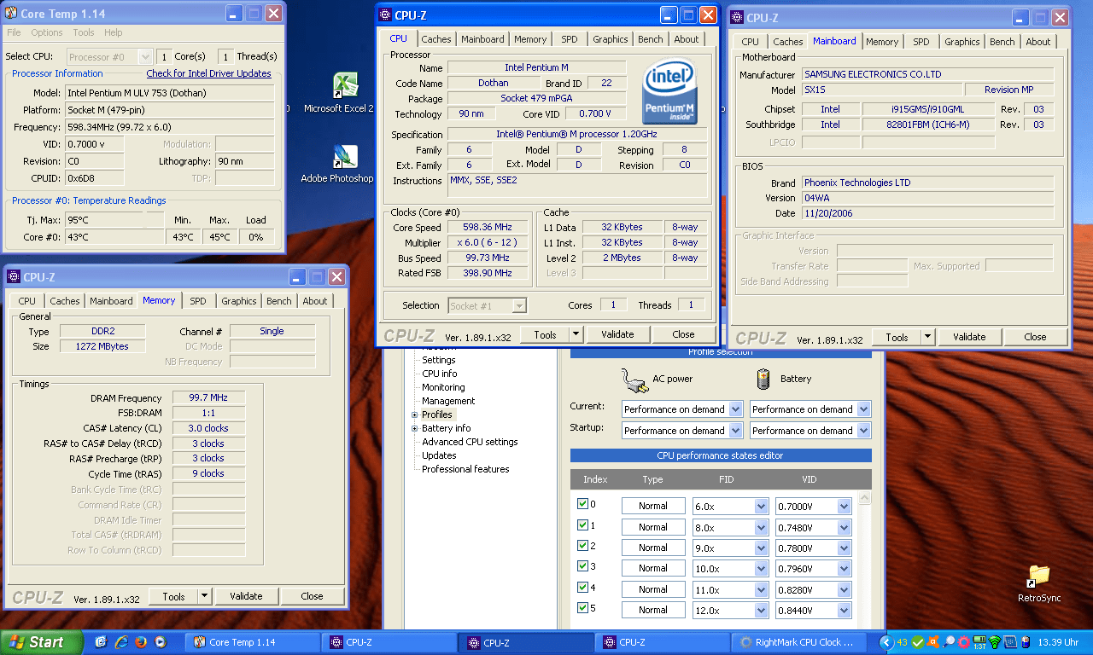Uncheck performance state index 0

click(582, 504)
